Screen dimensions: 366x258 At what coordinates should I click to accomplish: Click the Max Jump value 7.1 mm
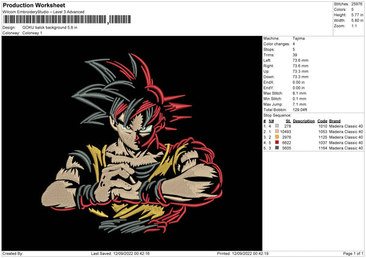pos(300,104)
